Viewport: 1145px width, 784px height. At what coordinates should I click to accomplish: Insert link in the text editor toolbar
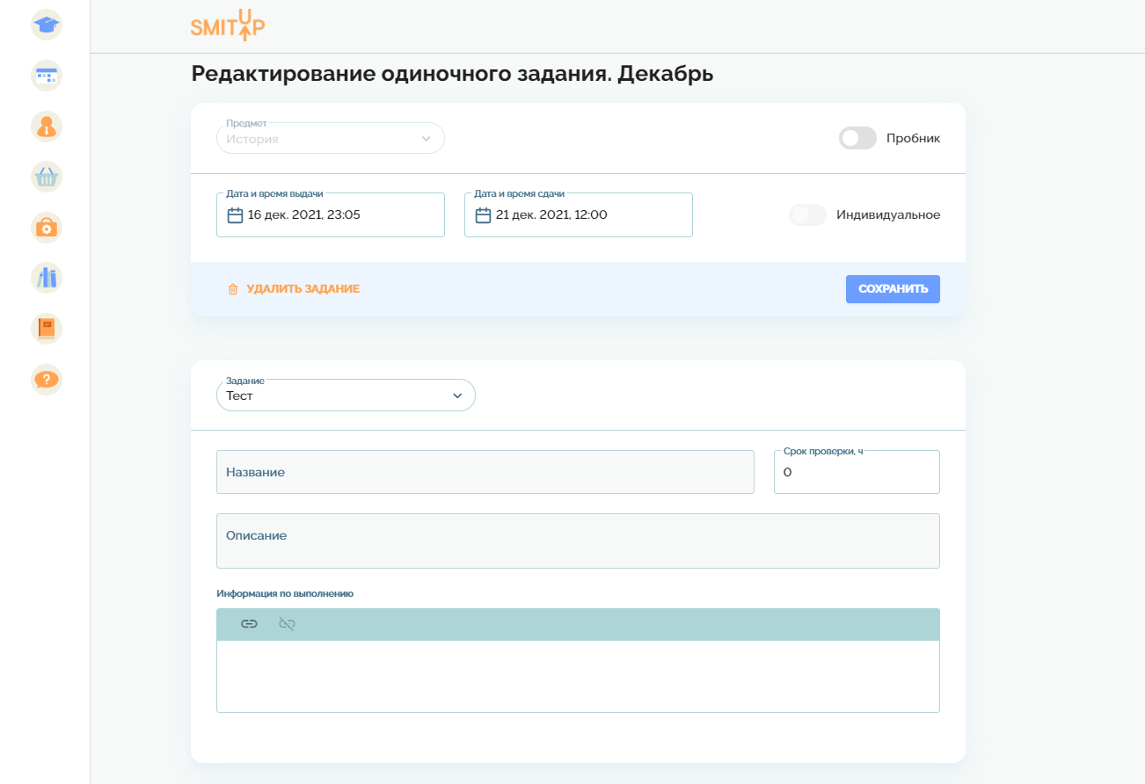point(249,624)
